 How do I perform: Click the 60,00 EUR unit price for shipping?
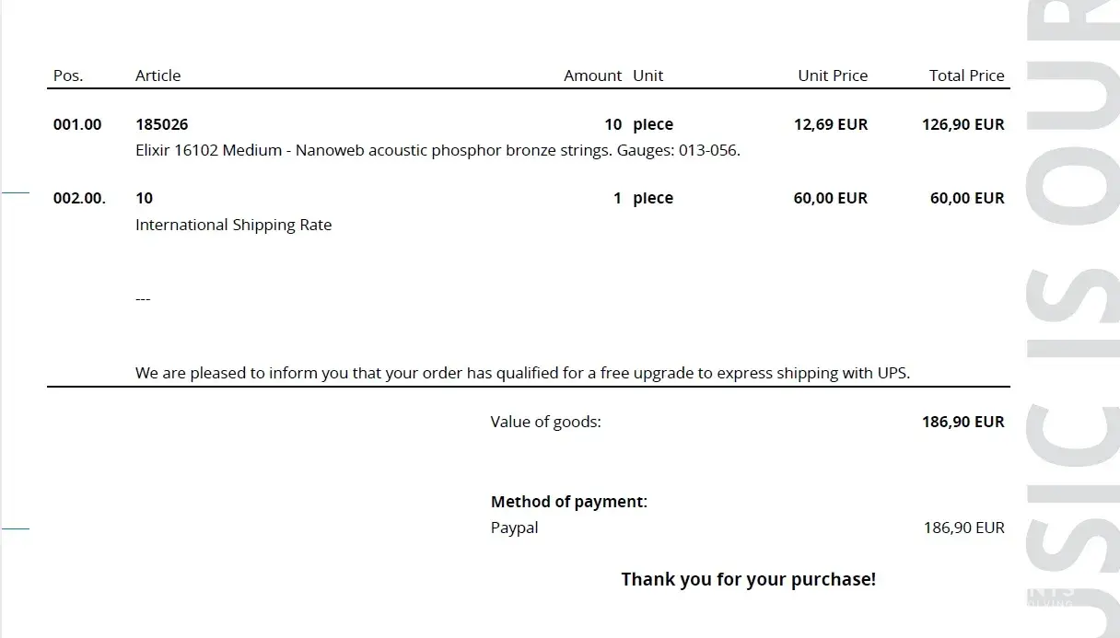(830, 198)
